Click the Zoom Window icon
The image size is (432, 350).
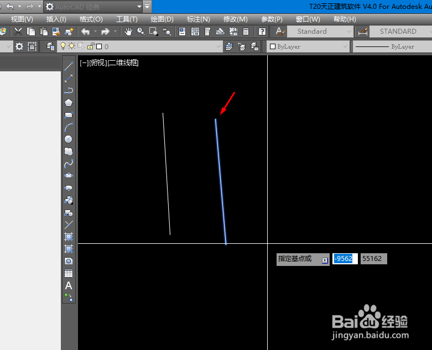pyautogui.click(x=153, y=32)
